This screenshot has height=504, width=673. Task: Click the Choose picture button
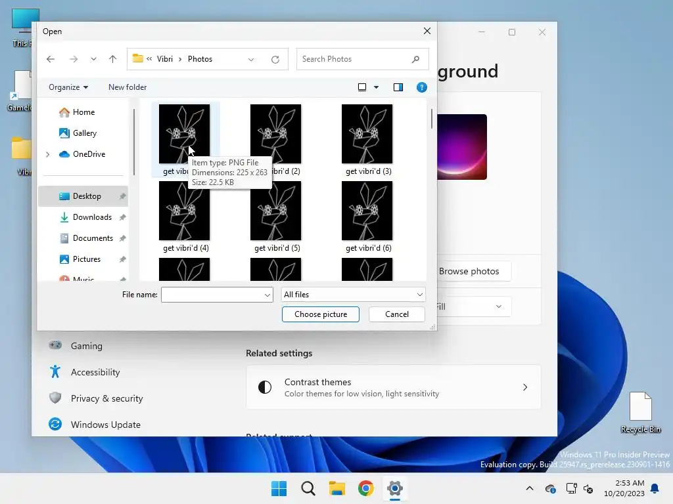pyautogui.click(x=321, y=314)
